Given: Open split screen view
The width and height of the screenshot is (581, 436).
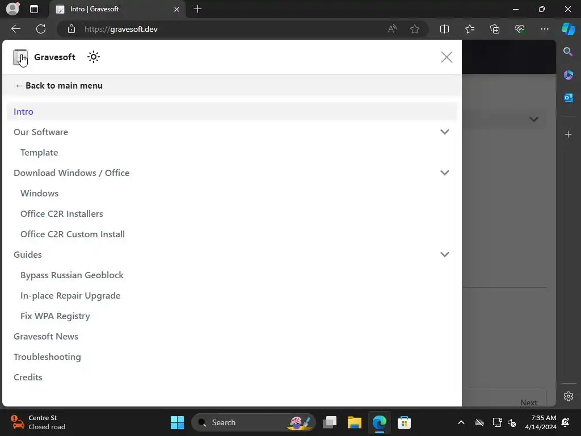Looking at the screenshot, I should pyautogui.click(x=444, y=29).
